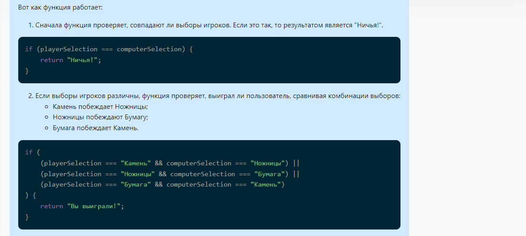Click the opening "if (" line in second code block
Viewport: 526px width, 236px height.
[29, 152]
